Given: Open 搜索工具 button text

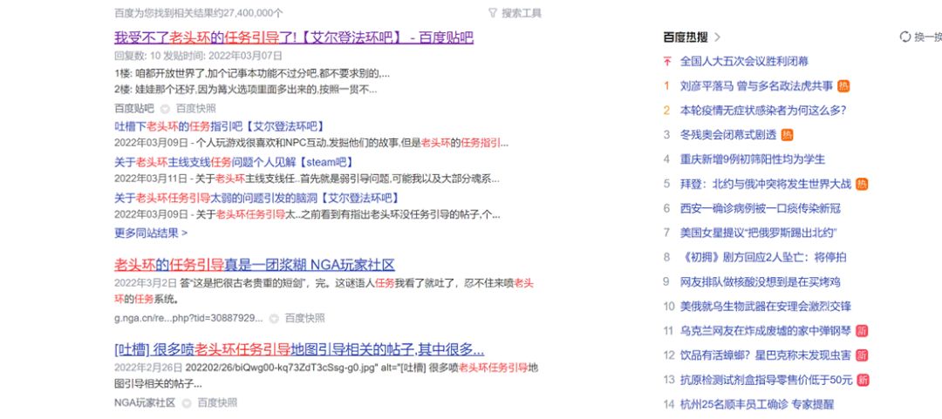Looking at the screenshot, I should click(x=522, y=12).
